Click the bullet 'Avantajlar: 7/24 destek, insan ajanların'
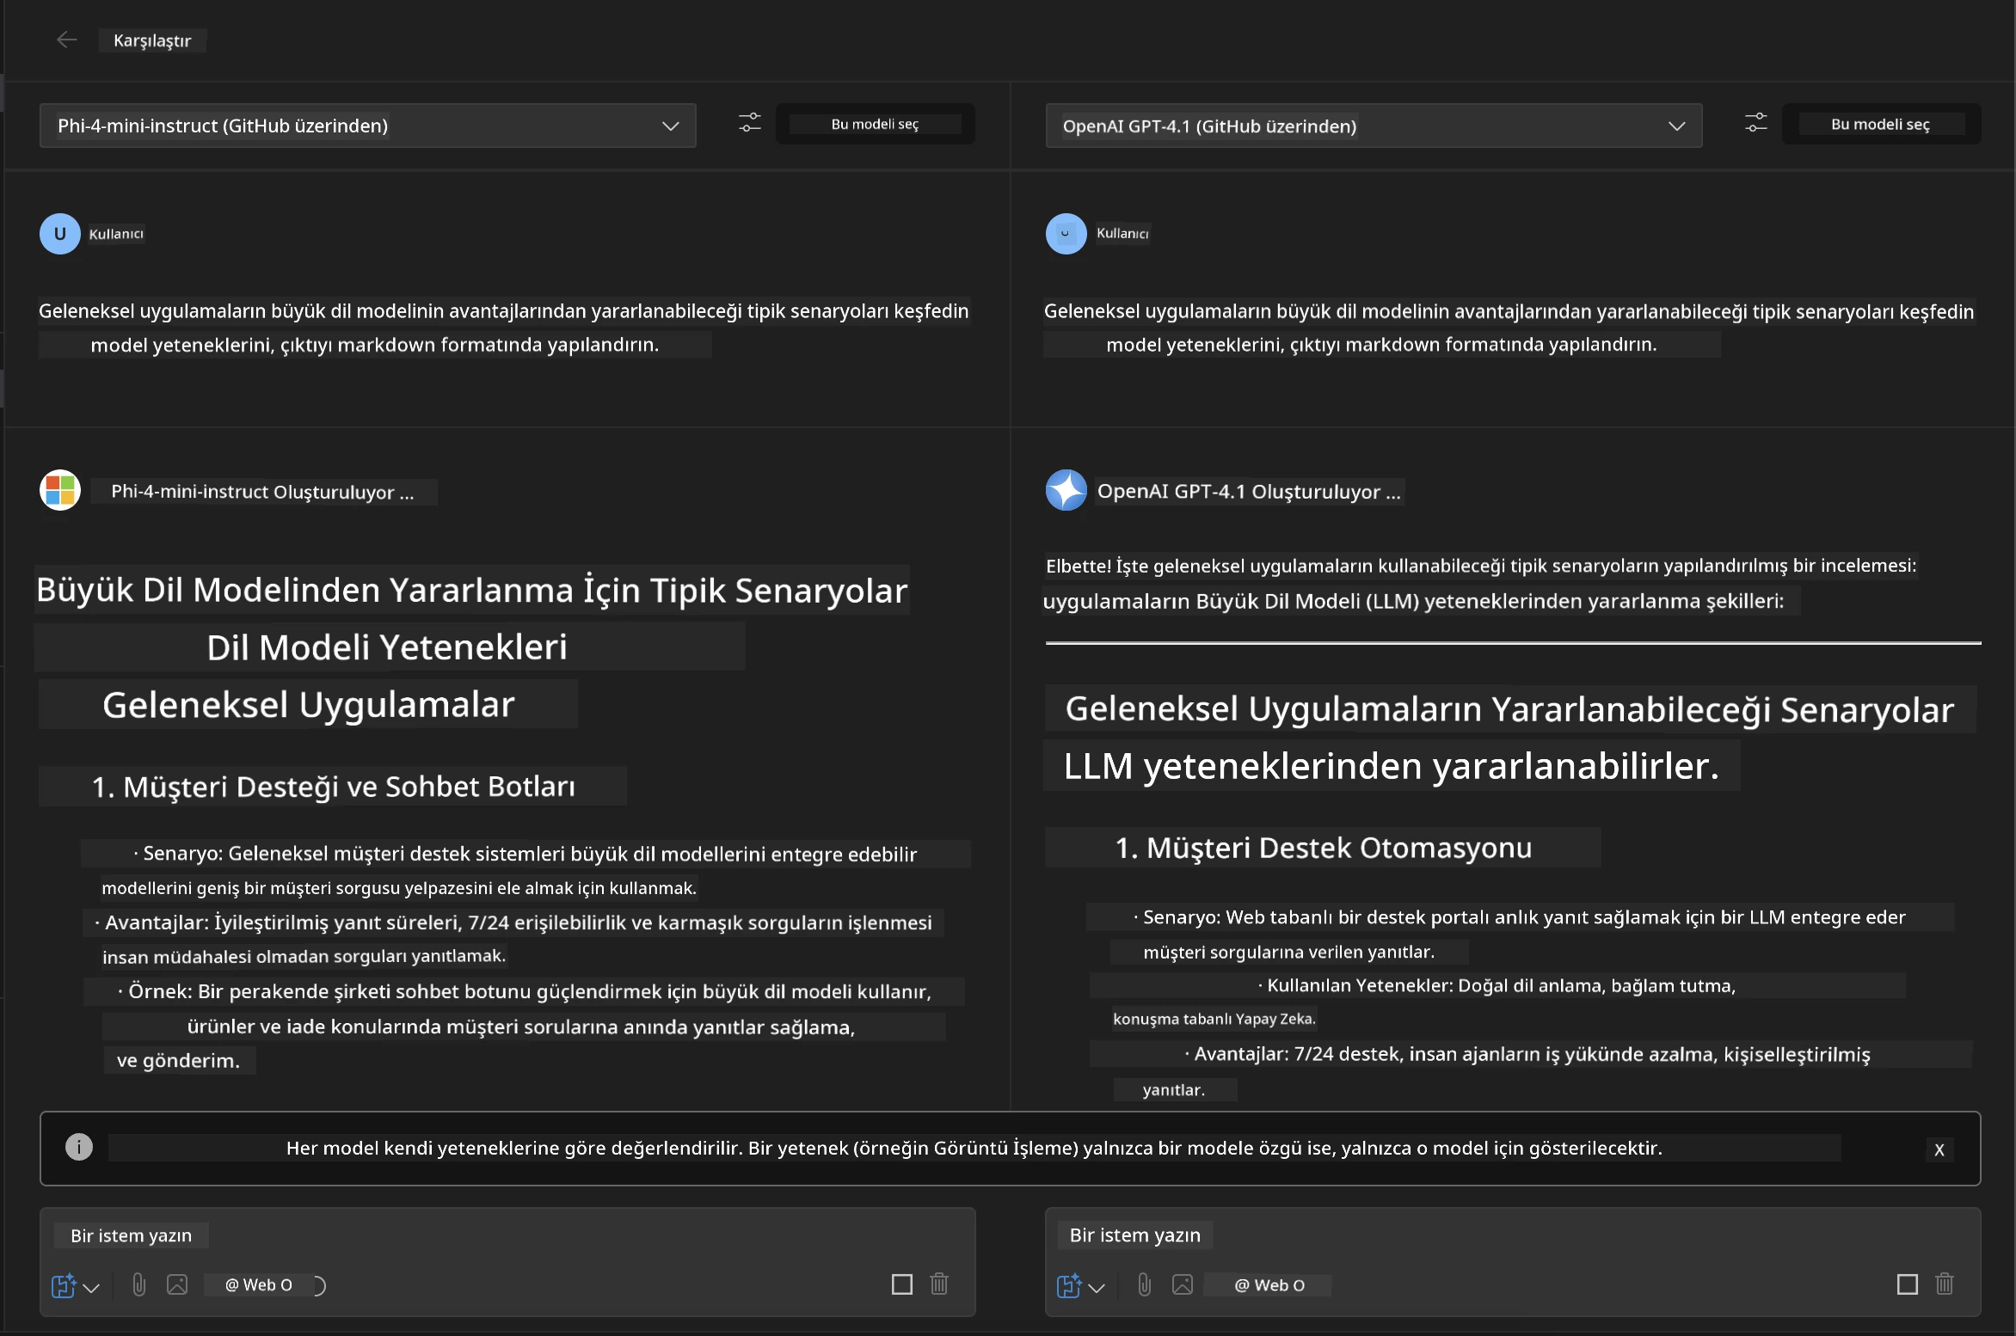The image size is (2016, 1336). pyautogui.click(x=1527, y=1054)
